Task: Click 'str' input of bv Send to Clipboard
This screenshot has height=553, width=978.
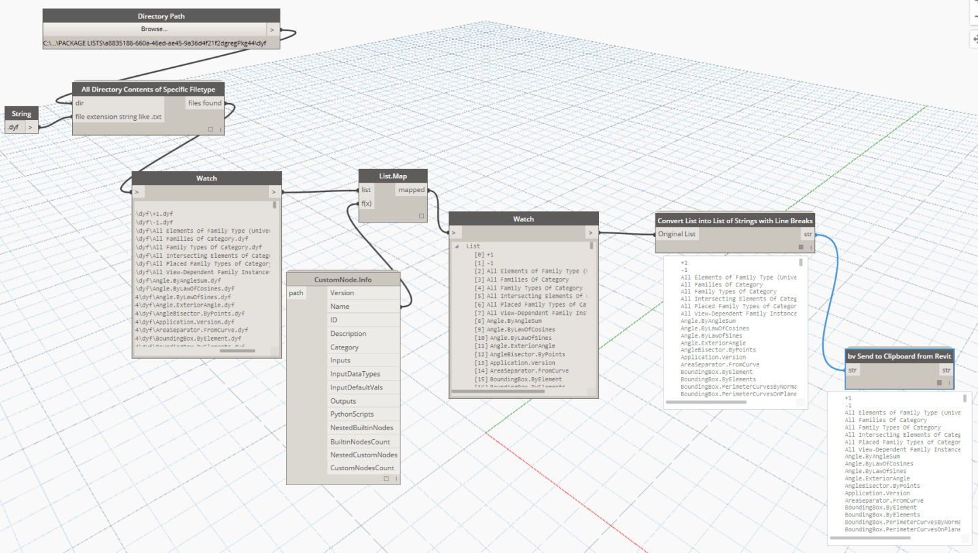Action: click(x=853, y=370)
